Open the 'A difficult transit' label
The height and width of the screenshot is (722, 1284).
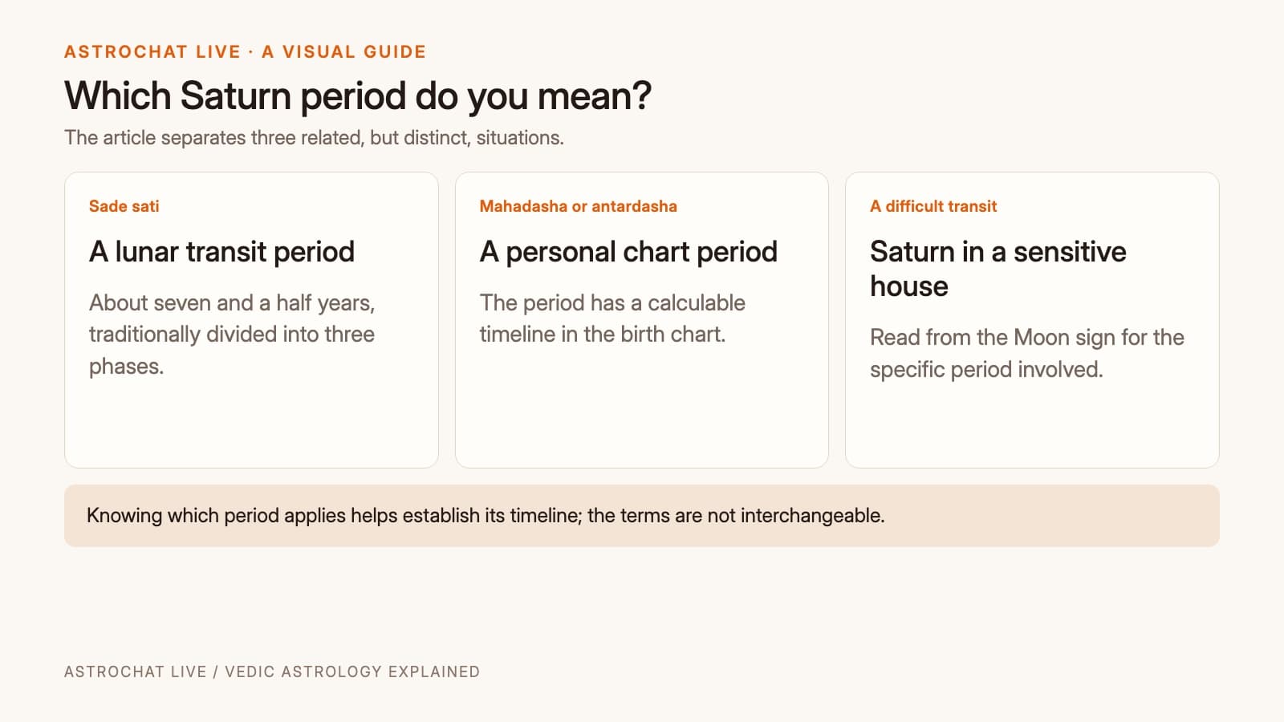click(x=933, y=206)
